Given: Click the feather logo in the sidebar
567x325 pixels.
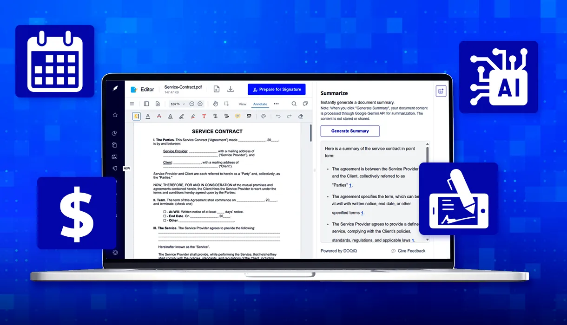Looking at the screenshot, I should [x=115, y=88].
